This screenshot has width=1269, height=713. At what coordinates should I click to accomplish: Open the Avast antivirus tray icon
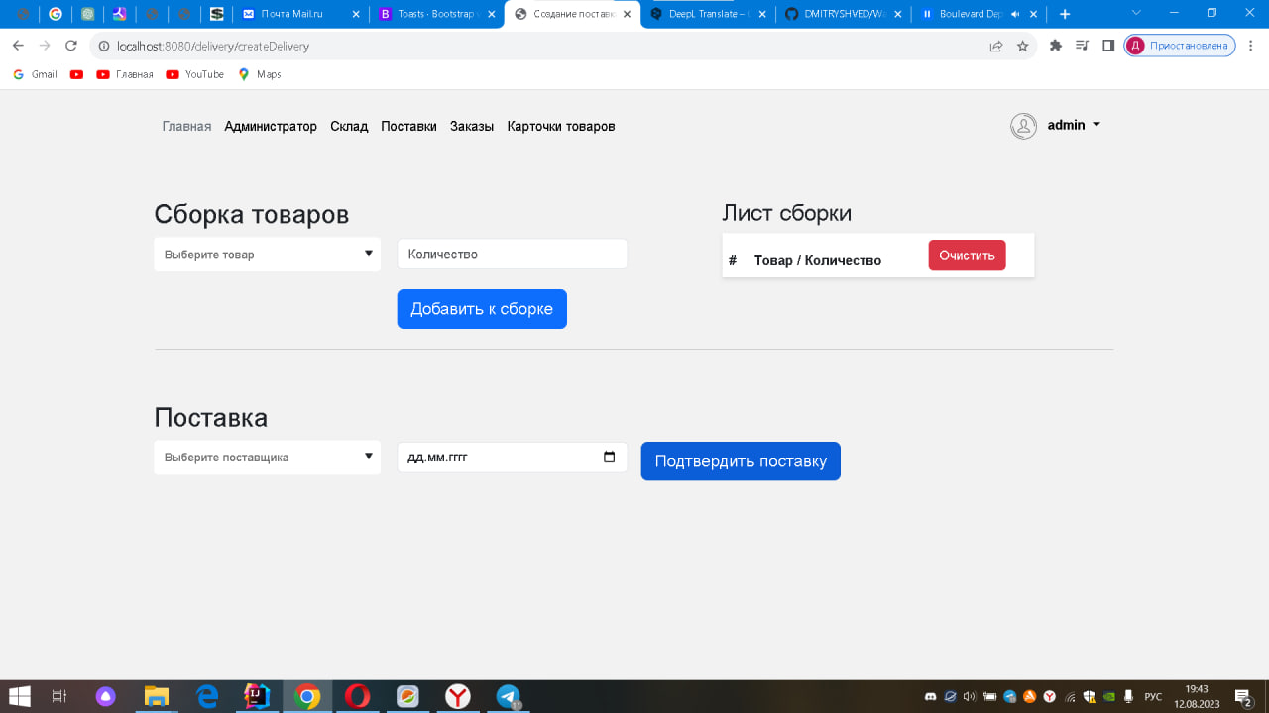[x=1031, y=696]
